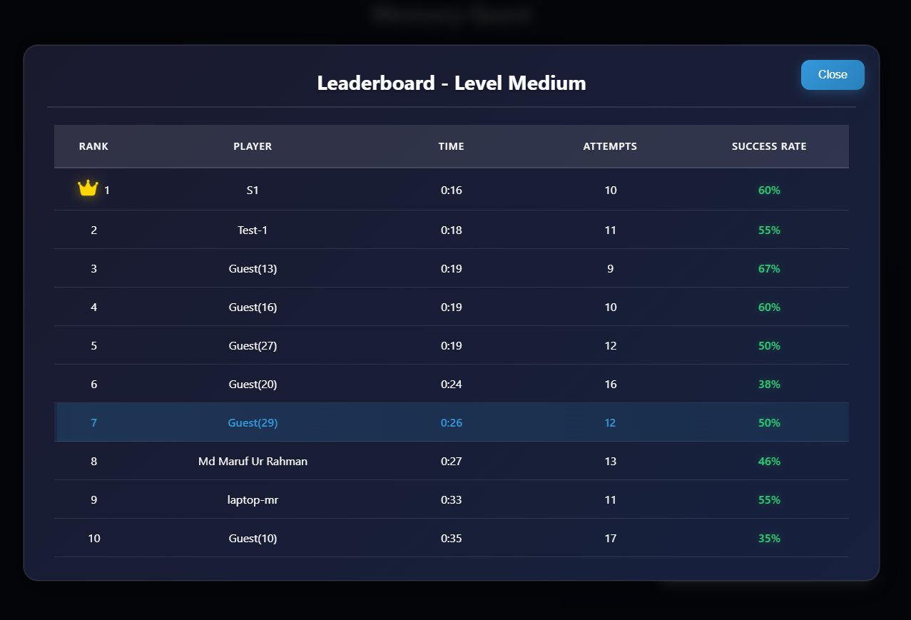Click time 0:33 in laptop-mr row
This screenshot has height=620, width=911.
452,500
